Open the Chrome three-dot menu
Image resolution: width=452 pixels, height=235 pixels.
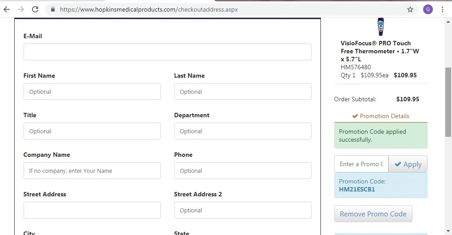coord(442,9)
